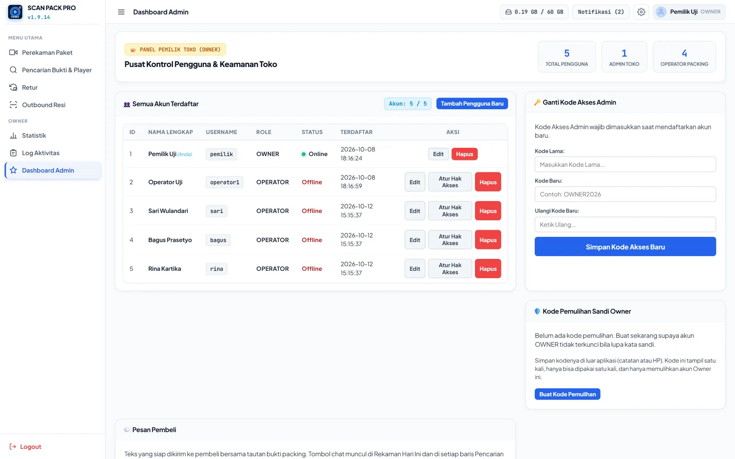This screenshot has width=735, height=459.
Task: Click Hapus for Rina Kartika
Action: click(488, 269)
